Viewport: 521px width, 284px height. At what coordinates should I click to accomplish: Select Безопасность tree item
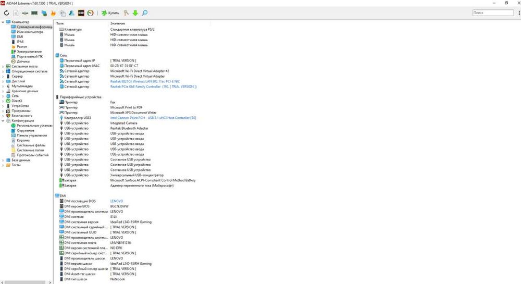22,116
